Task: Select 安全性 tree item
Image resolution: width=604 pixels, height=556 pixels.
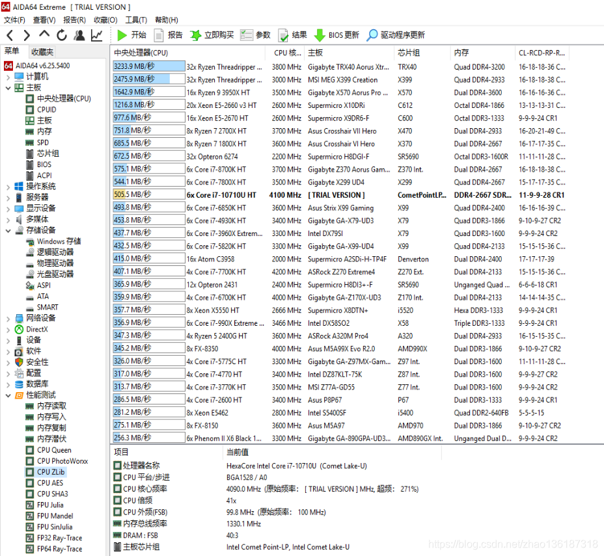Action: pyautogui.click(x=31, y=362)
